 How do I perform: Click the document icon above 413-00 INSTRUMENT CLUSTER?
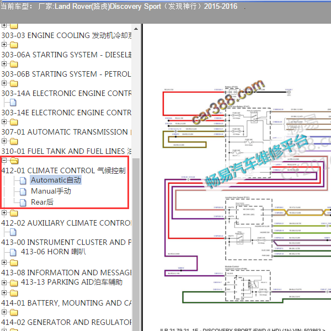click(13, 232)
